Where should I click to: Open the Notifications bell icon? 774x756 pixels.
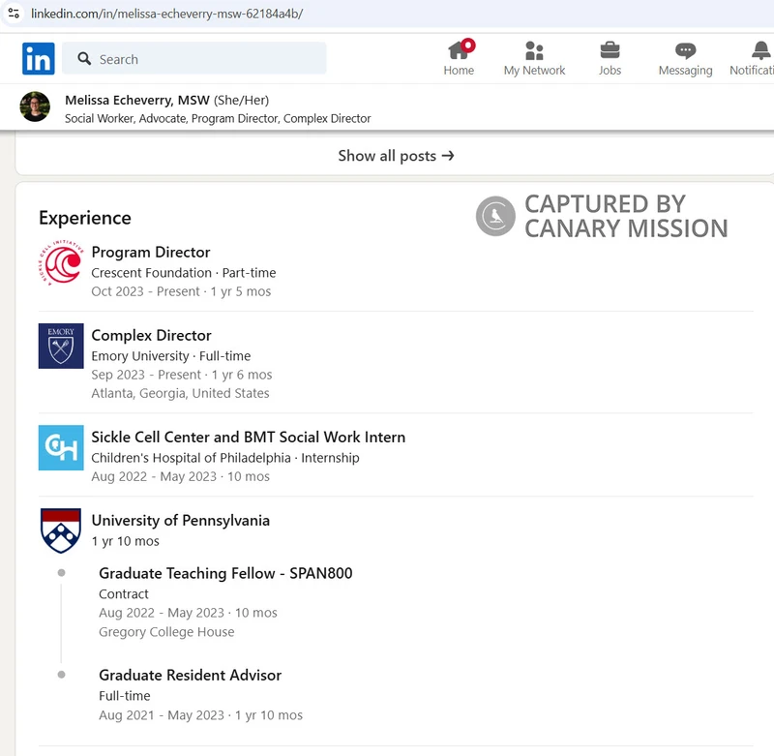(x=760, y=50)
